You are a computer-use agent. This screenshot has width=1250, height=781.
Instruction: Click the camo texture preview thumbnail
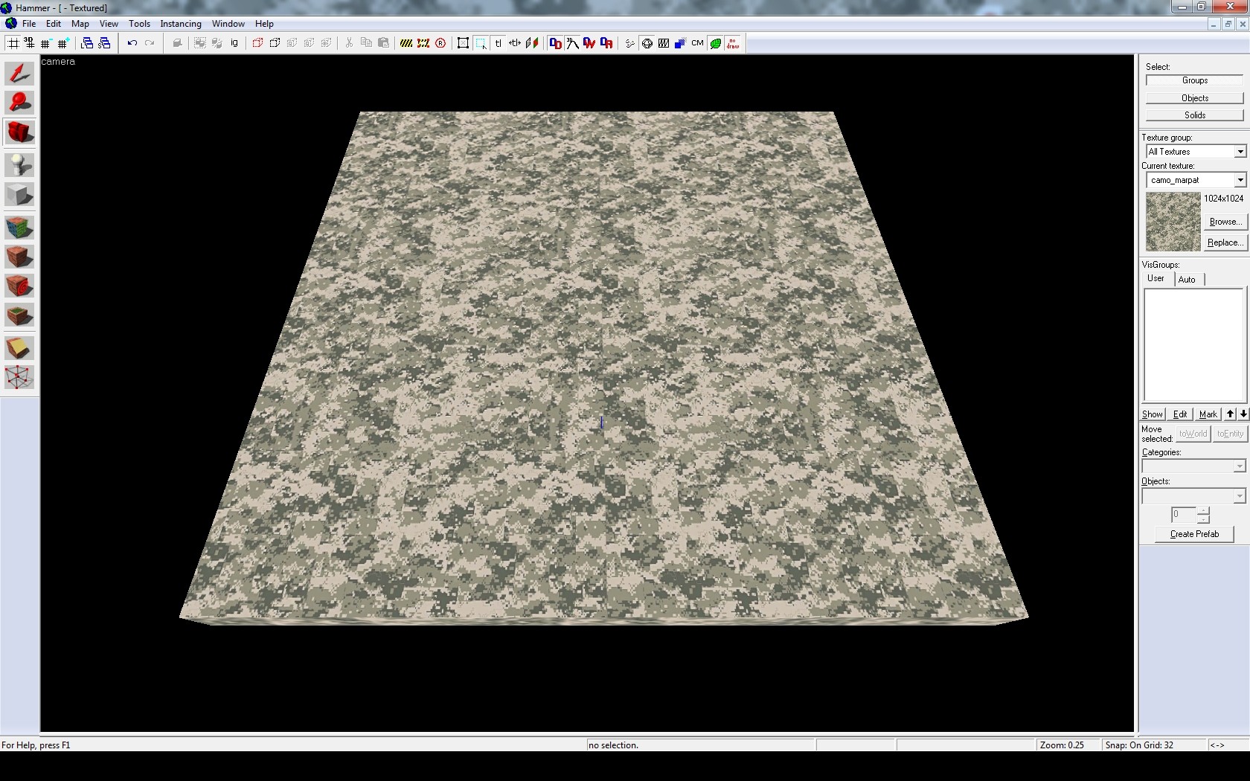(1173, 222)
